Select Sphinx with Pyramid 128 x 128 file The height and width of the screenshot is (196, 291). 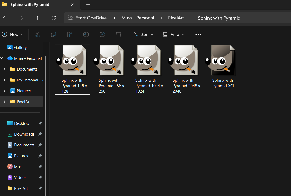72,69
